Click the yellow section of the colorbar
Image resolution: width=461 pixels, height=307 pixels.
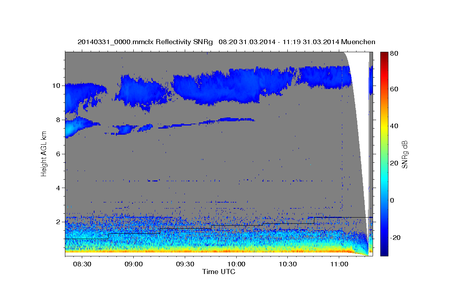[x=384, y=127]
